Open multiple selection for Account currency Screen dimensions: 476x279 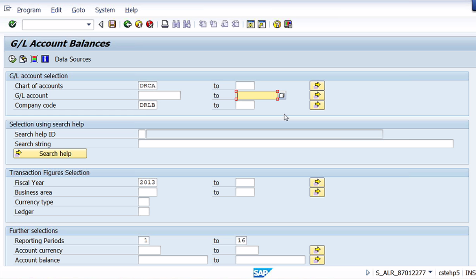click(317, 250)
